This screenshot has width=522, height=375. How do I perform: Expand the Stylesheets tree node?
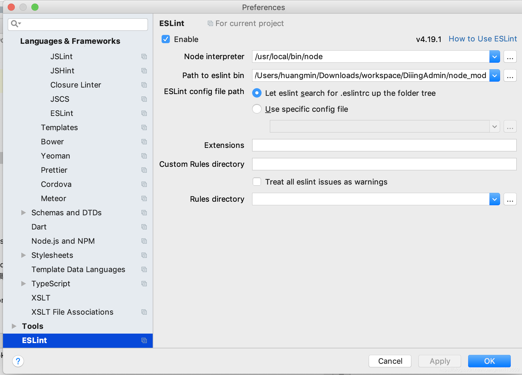23,255
